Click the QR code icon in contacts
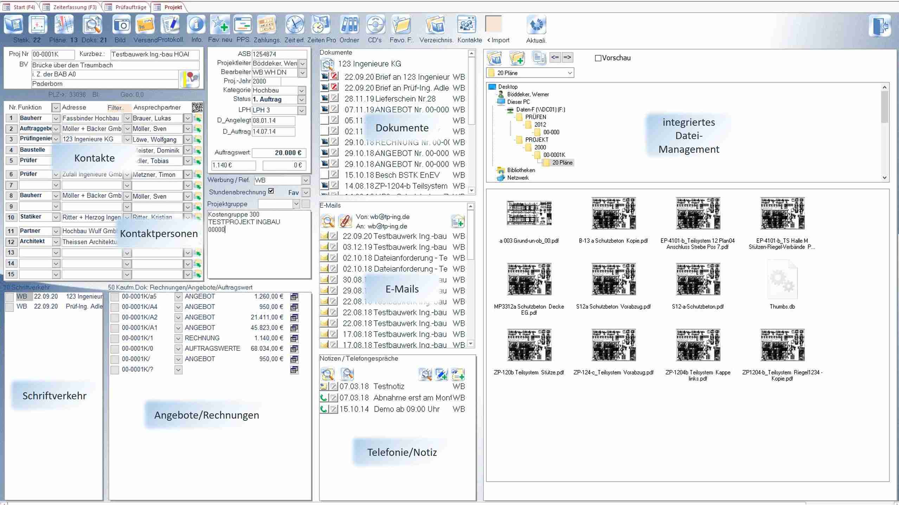 pyautogui.click(x=197, y=107)
